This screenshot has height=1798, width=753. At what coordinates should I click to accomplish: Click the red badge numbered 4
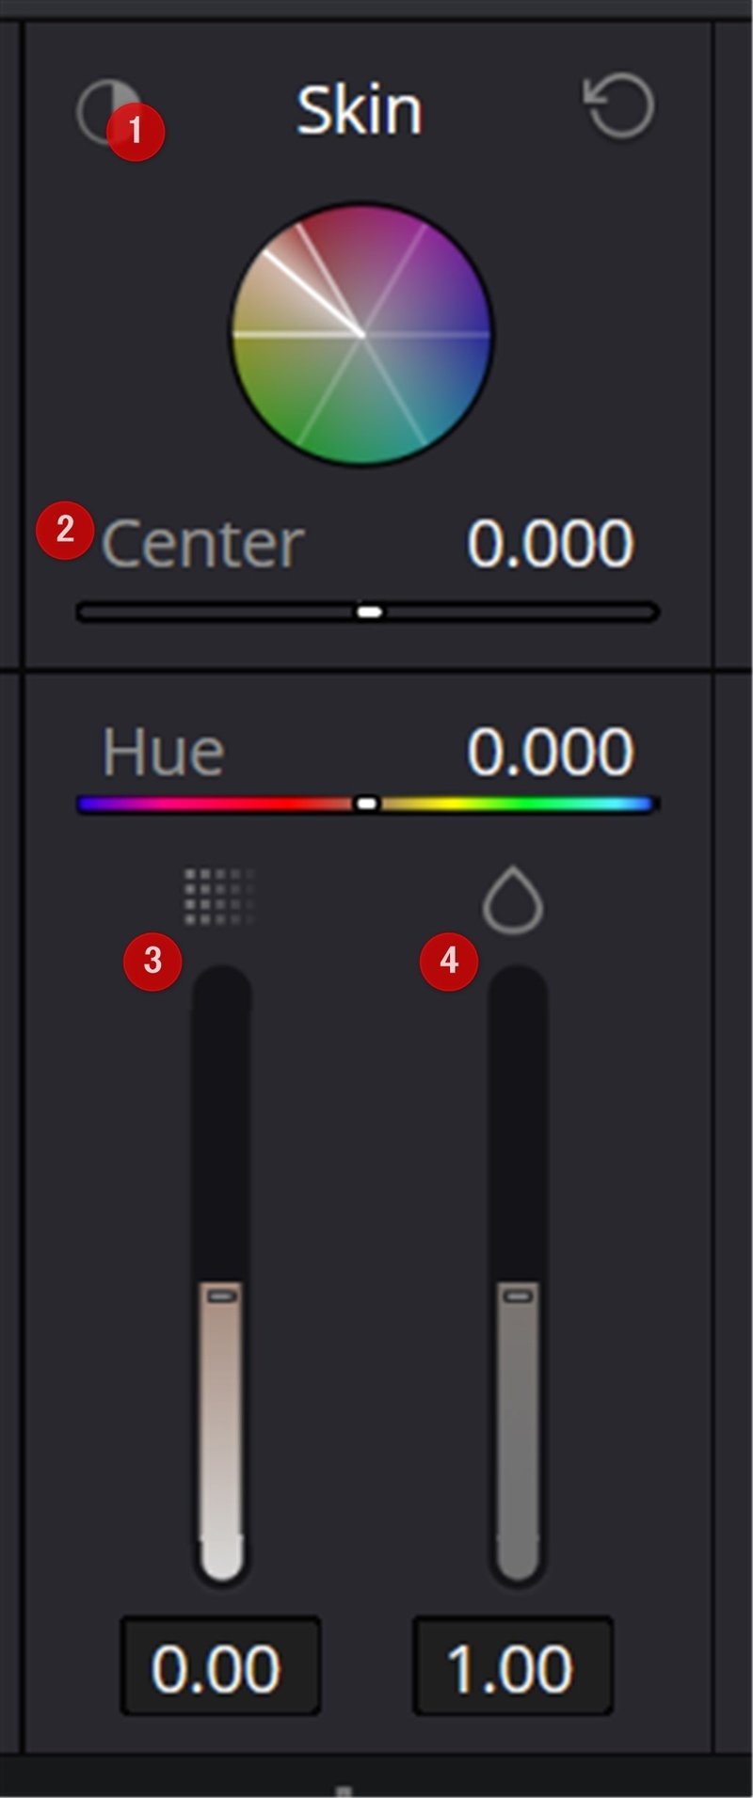coord(449,961)
